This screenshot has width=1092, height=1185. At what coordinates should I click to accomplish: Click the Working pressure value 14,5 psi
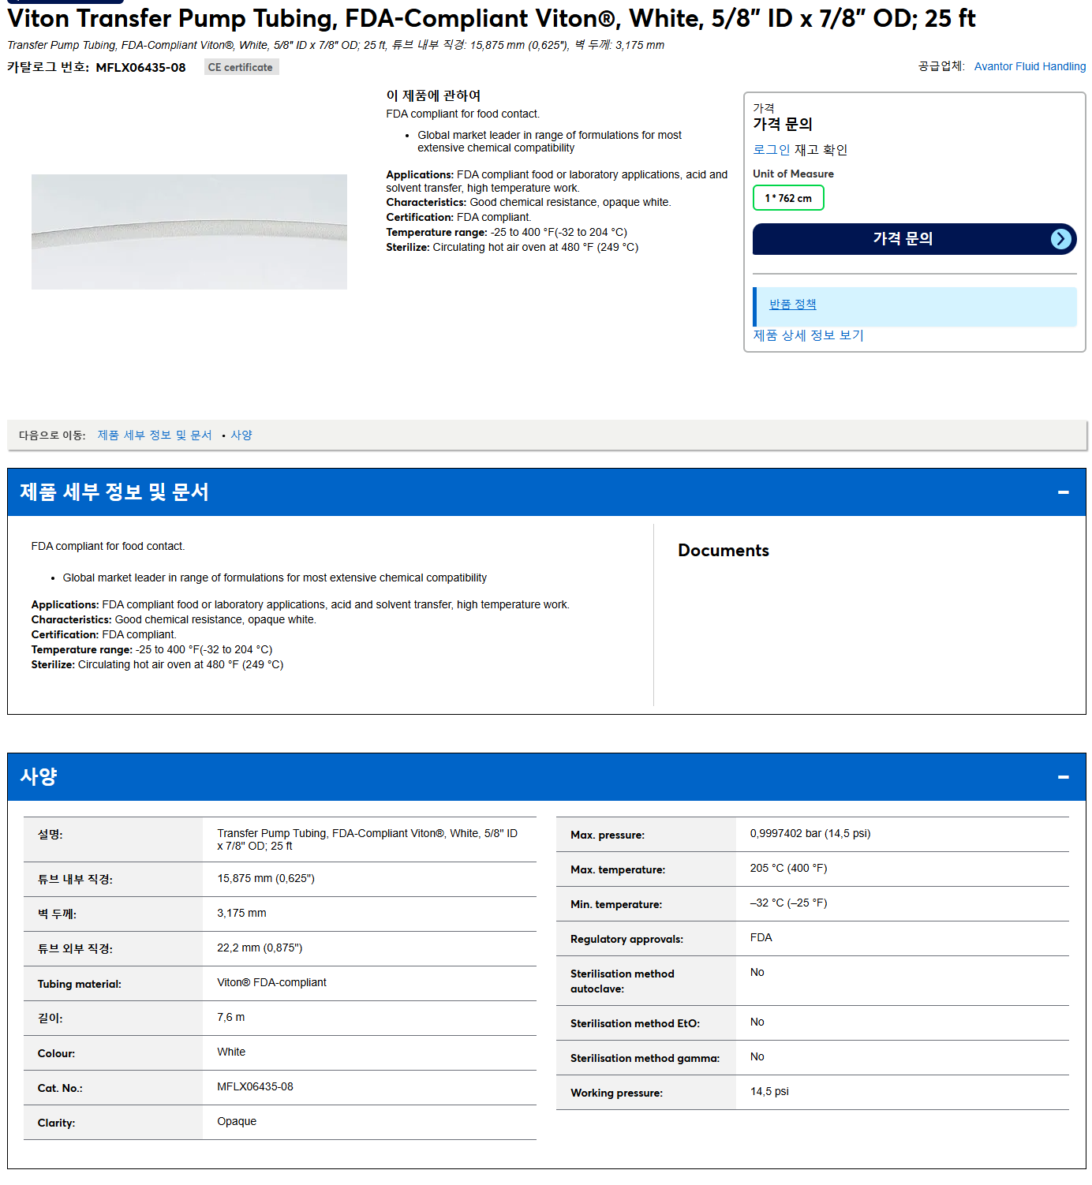click(x=769, y=1092)
